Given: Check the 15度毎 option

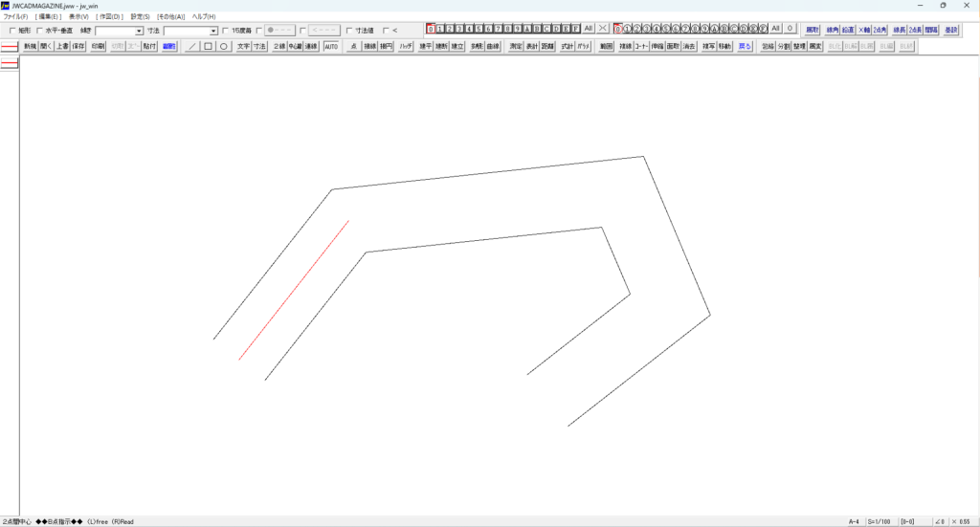Looking at the screenshot, I should point(225,31).
